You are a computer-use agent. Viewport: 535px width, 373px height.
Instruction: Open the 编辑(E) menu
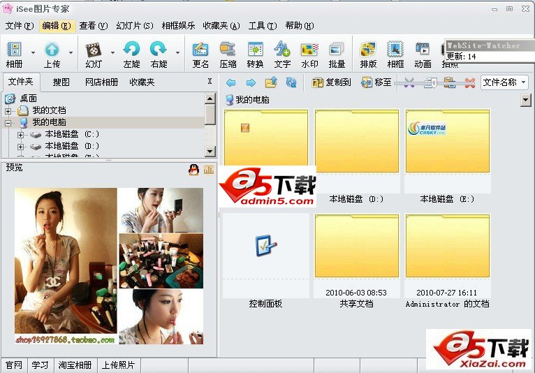[x=57, y=26]
